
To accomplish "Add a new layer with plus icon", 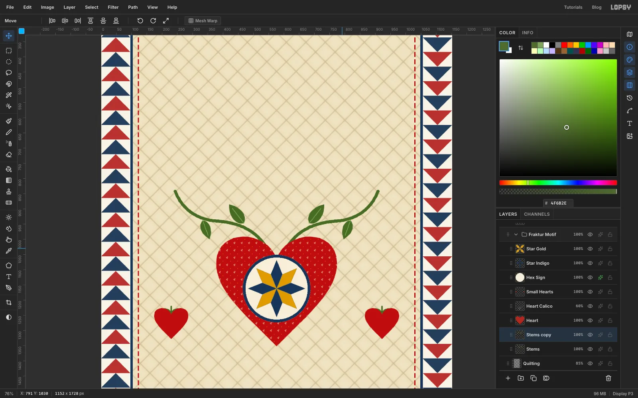I will point(508,378).
